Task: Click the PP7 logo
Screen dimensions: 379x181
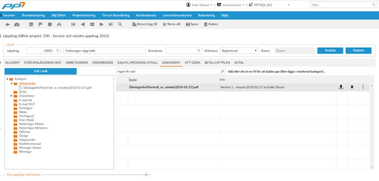Action: [x=13, y=5]
